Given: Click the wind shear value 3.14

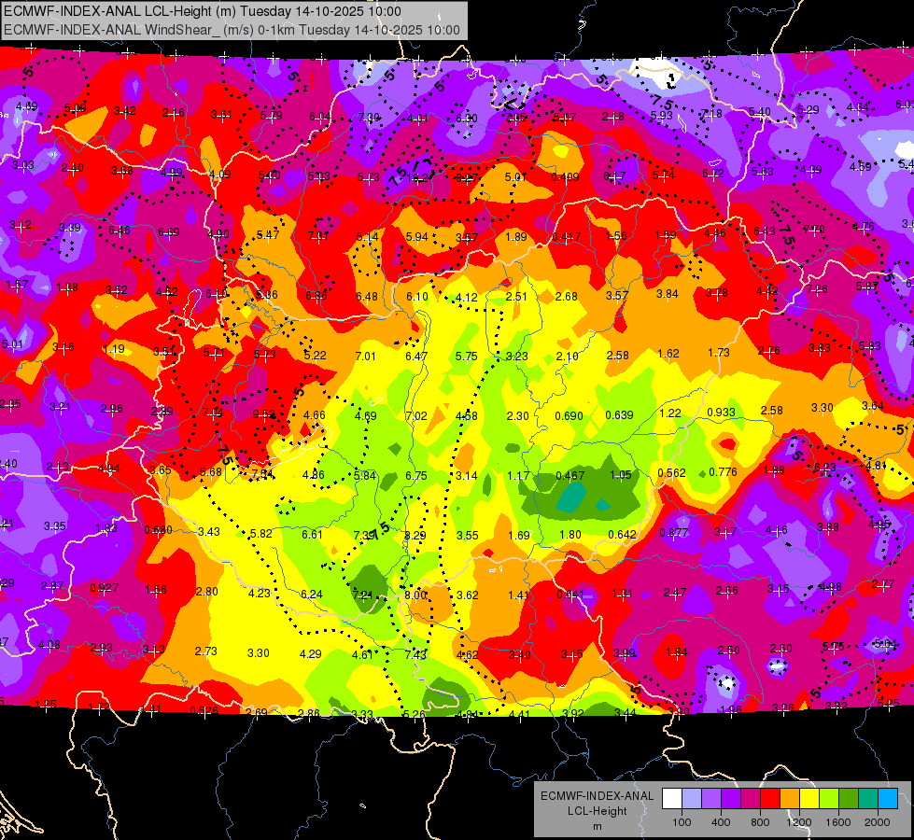Looking at the screenshot, I should pyautogui.click(x=467, y=476).
